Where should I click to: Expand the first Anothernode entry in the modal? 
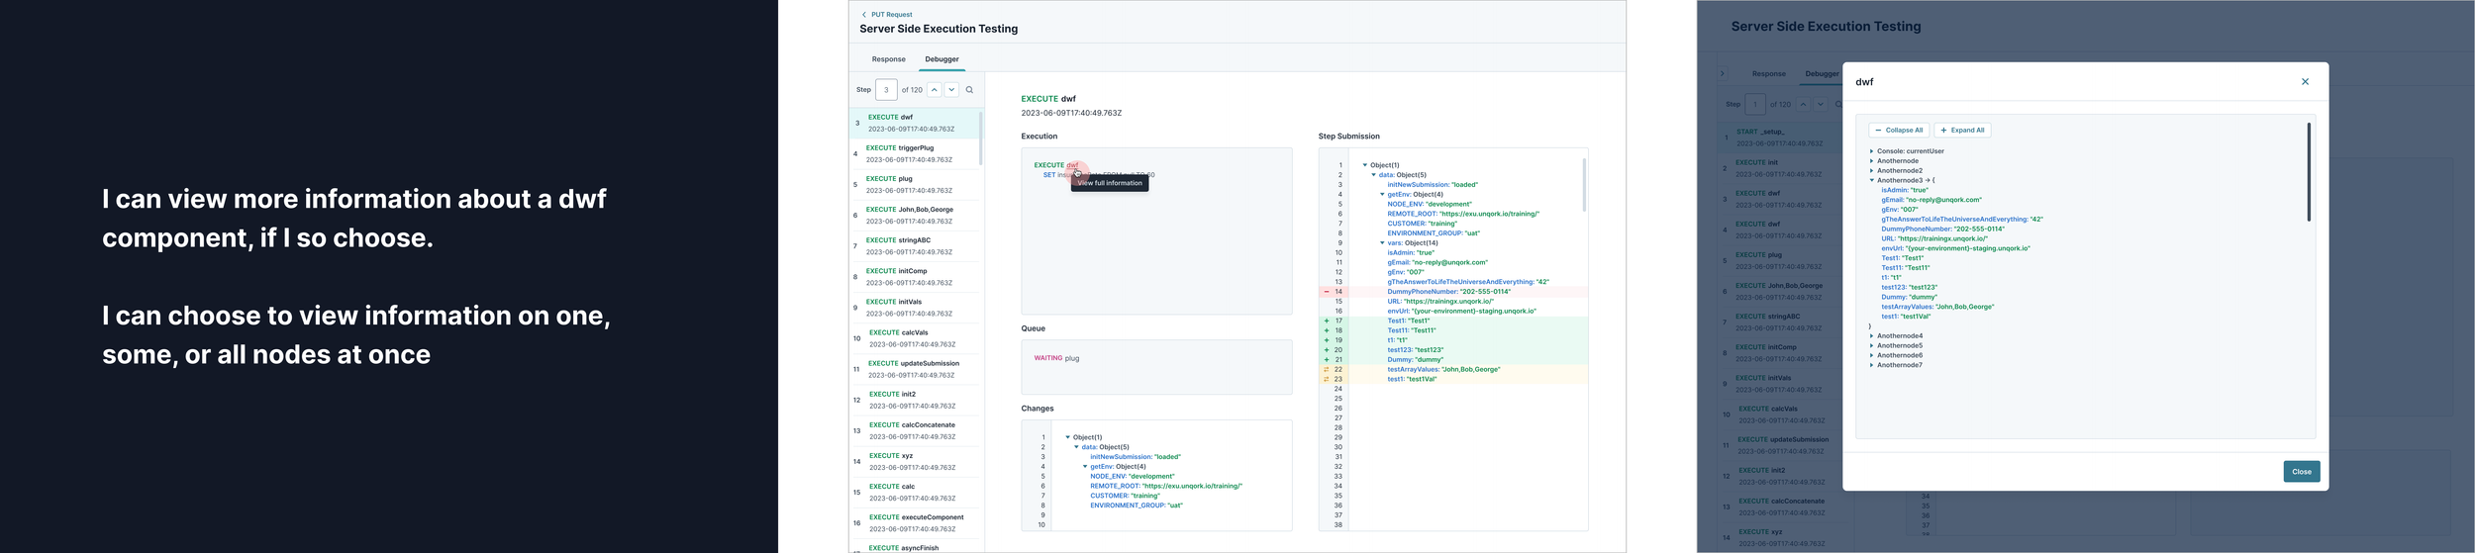(1871, 161)
